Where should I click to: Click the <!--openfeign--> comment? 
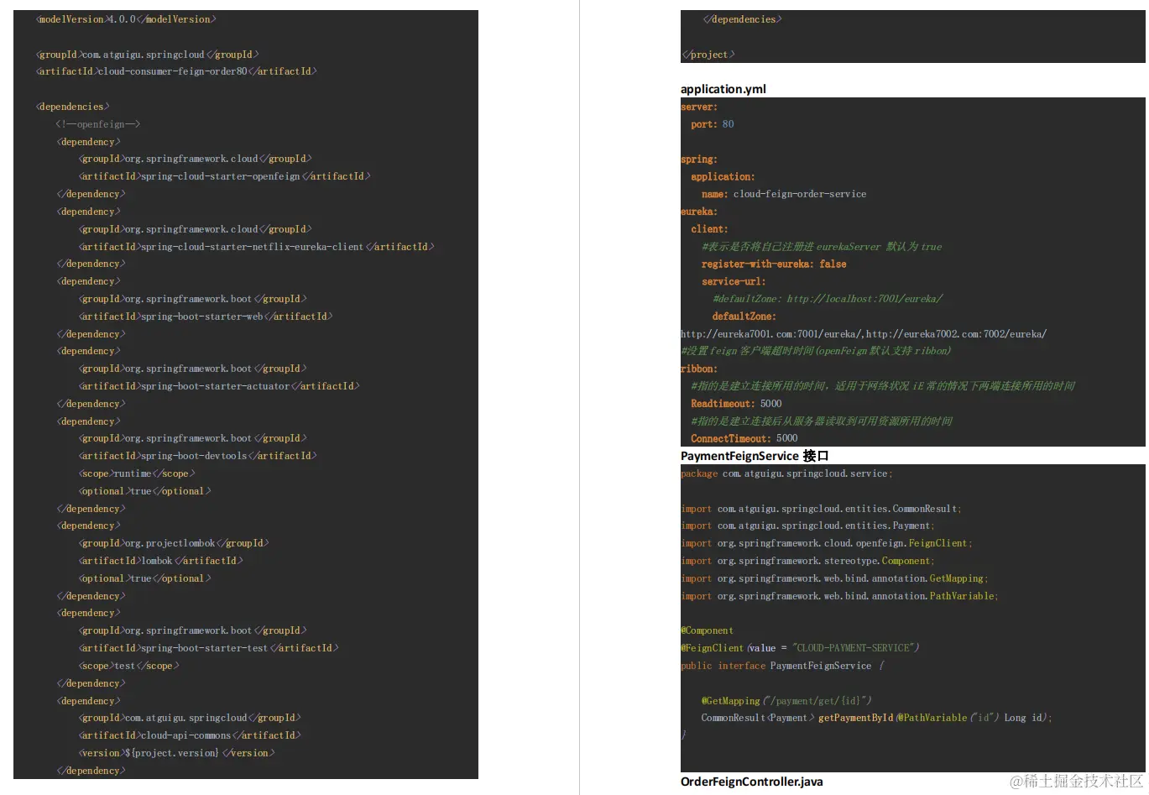click(x=98, y=124)
